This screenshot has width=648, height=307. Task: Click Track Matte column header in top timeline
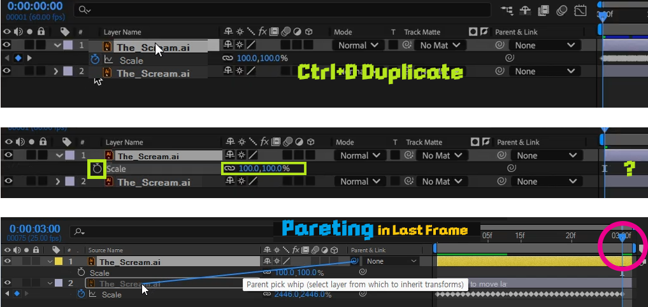pyautogui.click(x=422, y=32)
